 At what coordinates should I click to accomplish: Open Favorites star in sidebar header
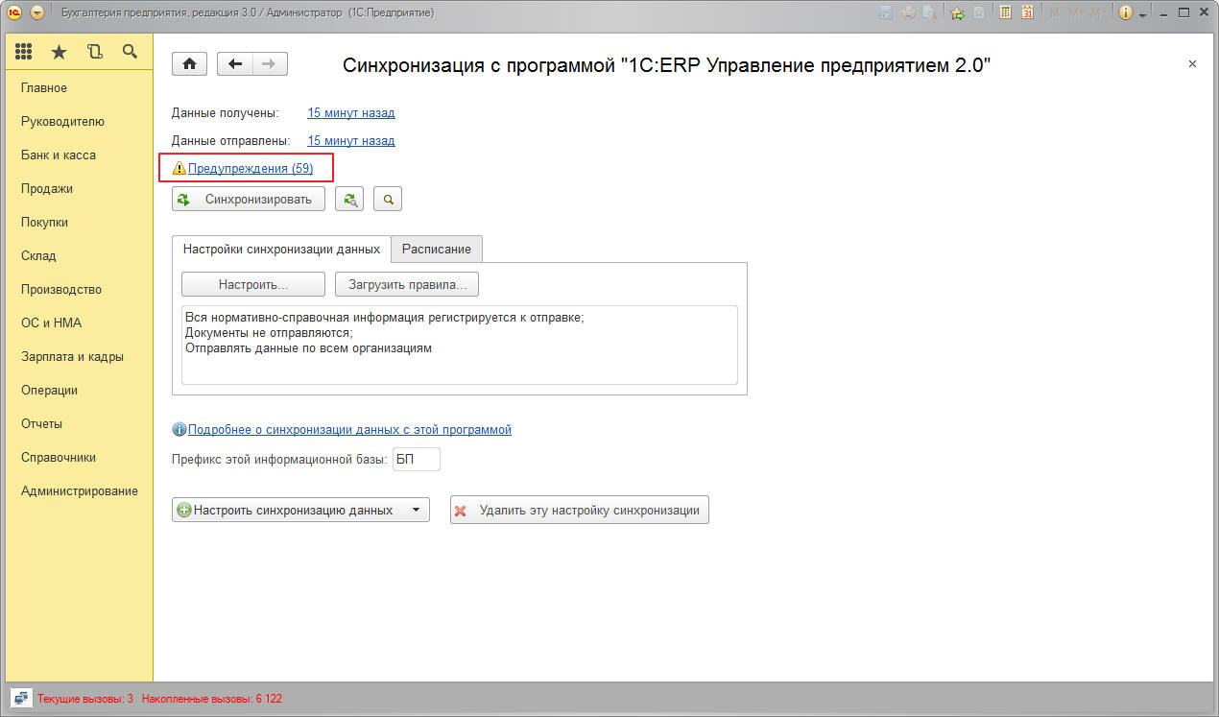[59, 52]
